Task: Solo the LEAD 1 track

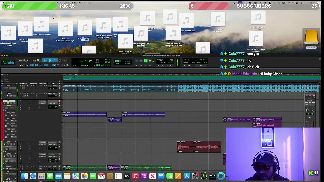Action: coord(11,144)
